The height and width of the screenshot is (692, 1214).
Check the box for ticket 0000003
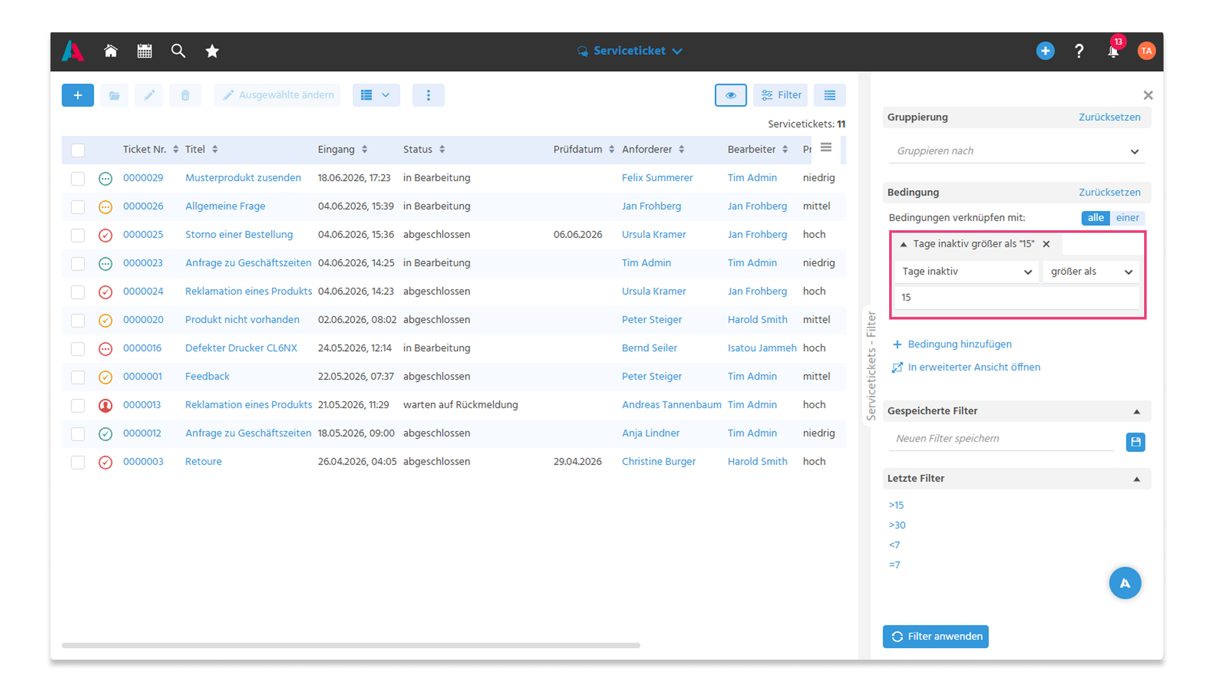[x=78, y=462]
